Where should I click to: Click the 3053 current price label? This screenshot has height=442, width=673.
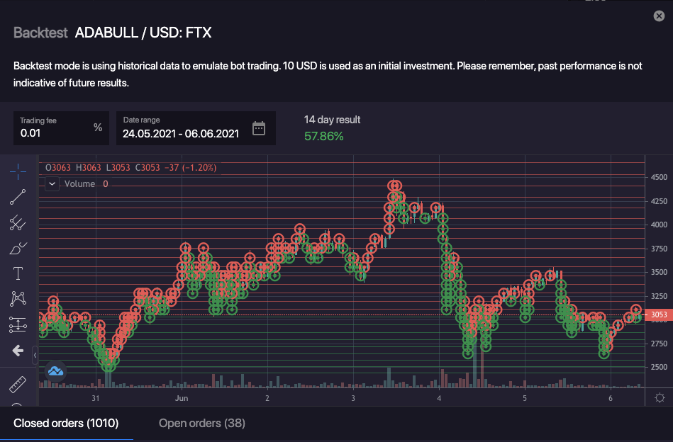pos(659,314)
